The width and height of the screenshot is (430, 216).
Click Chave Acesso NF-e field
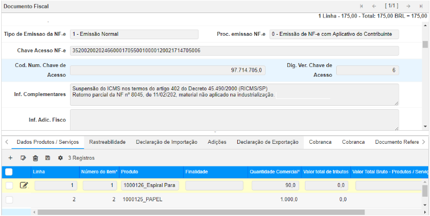point(234,51)
